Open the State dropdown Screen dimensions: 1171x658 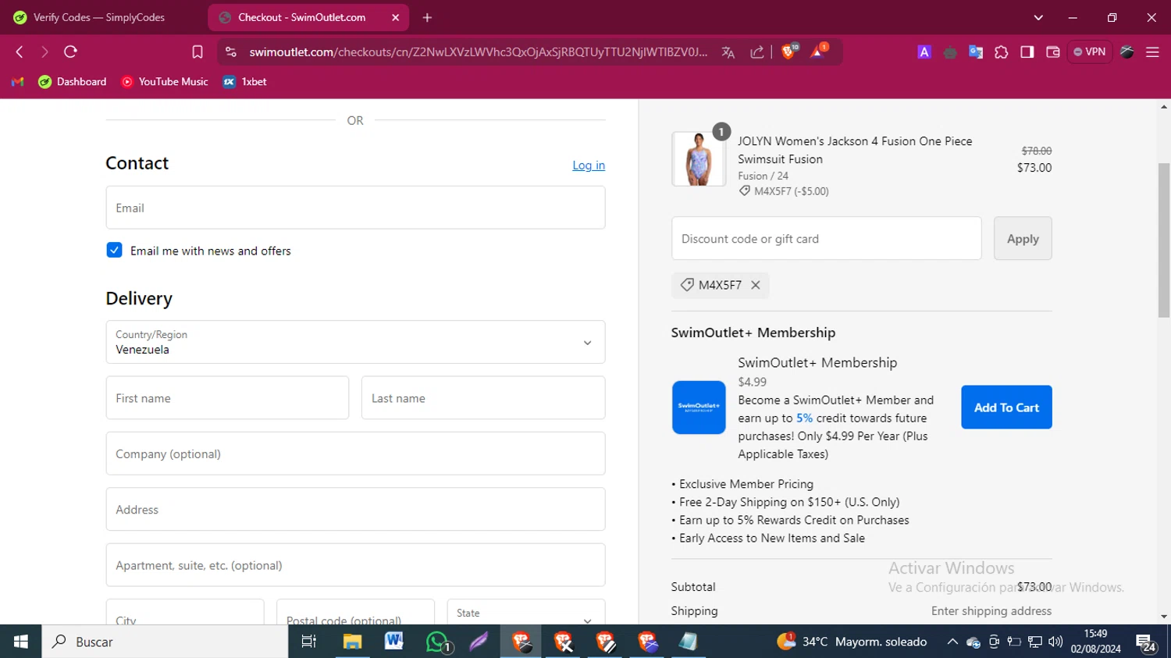pyautogui.click(x=526, y=614)
